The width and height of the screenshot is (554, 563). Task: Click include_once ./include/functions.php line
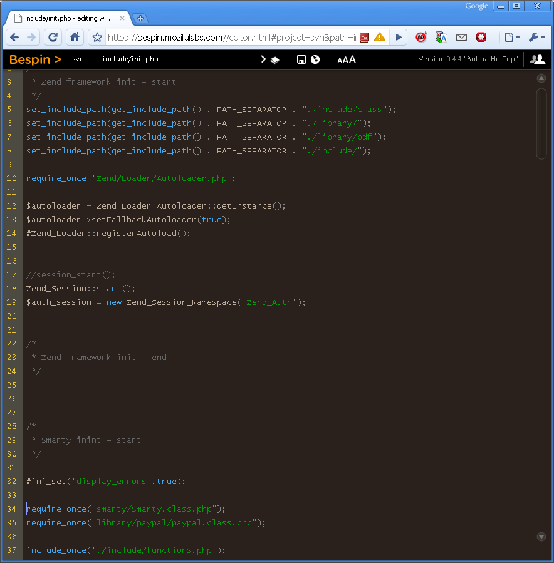[x=126, y=550]
